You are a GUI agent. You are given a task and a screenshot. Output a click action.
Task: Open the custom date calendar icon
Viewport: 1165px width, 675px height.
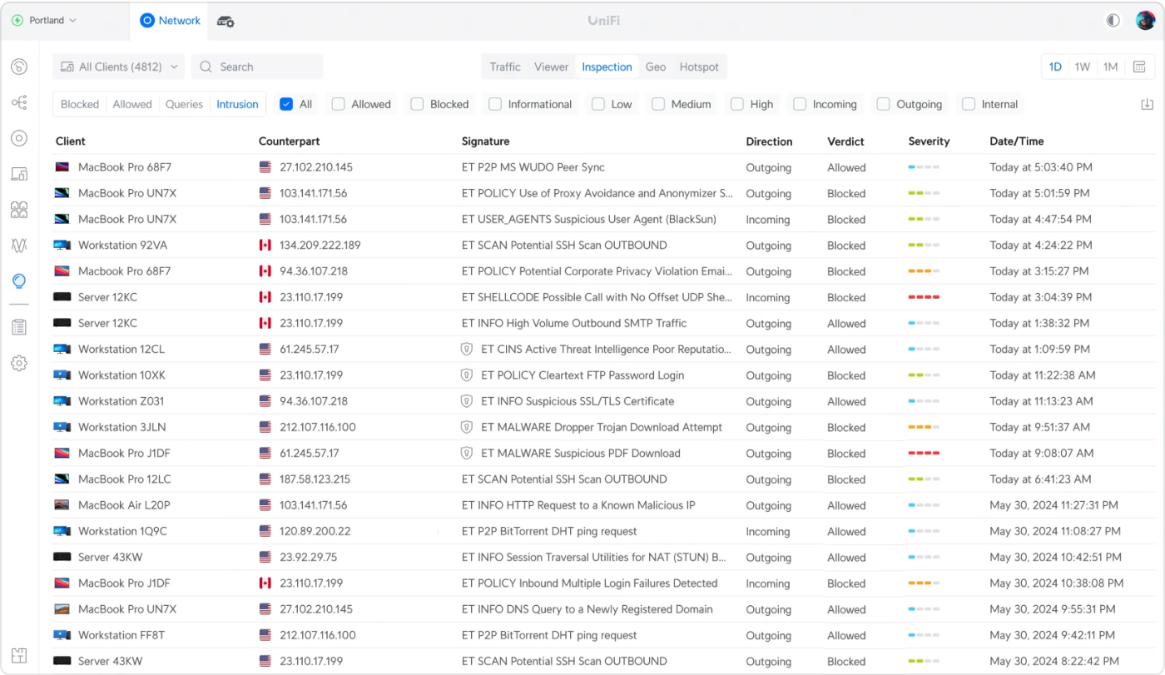point(1139,67)
